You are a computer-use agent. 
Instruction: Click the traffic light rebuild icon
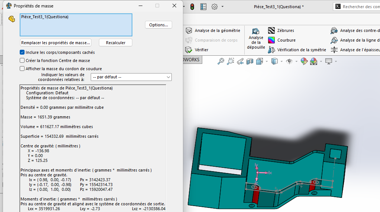192,7
